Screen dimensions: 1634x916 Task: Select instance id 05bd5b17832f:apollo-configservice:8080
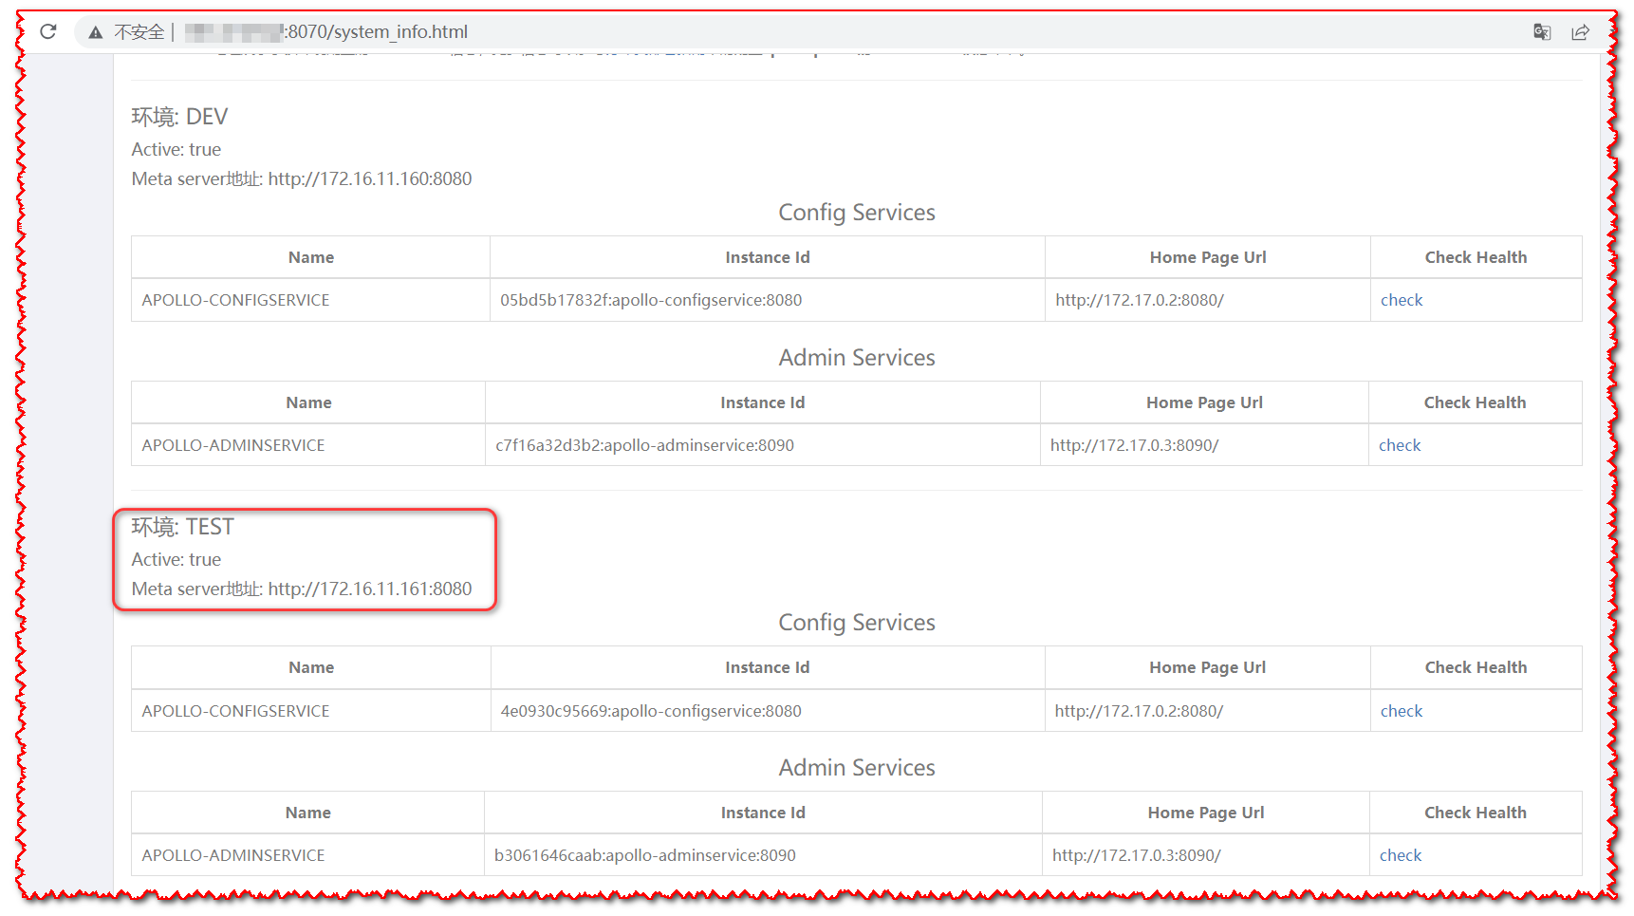click(651, 300)
